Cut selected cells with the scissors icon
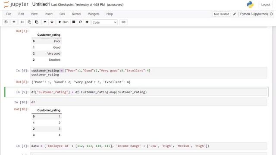This screenshot has width=276, height=155. click(x=22, y=22)
